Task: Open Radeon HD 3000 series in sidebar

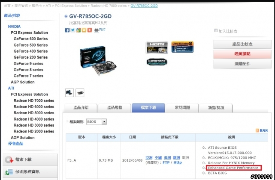Action: pyautogui.click(x=34, y=125)
